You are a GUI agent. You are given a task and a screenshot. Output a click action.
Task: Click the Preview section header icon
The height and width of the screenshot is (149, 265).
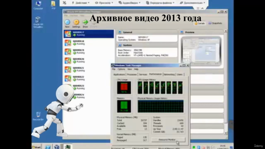tap(182, 32)
